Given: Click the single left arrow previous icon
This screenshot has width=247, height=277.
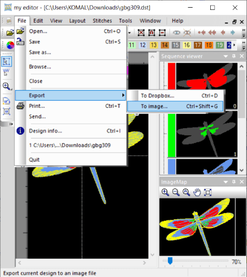Looking at the screenshot, I should pos(223,32).
